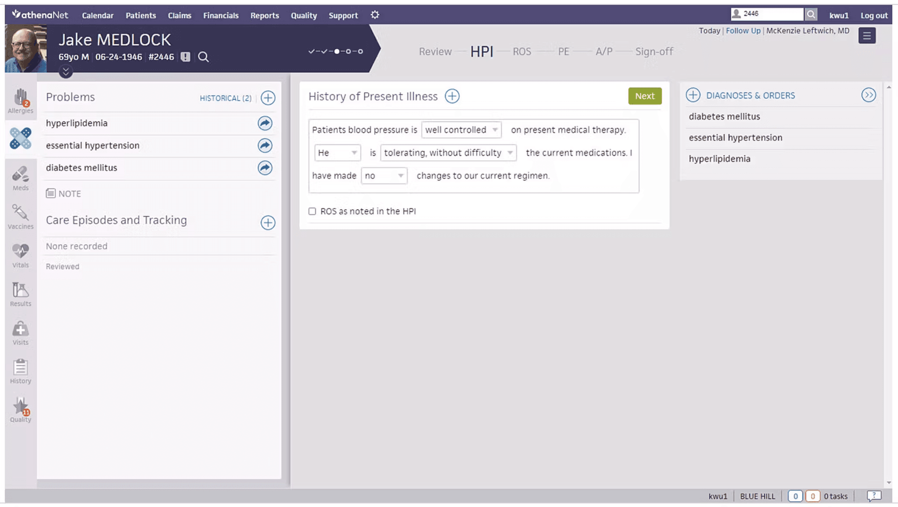Expand patient banner details chevron
Image resolution: width=898 pixels, height=507 pixels.
(x=65, y=72)
